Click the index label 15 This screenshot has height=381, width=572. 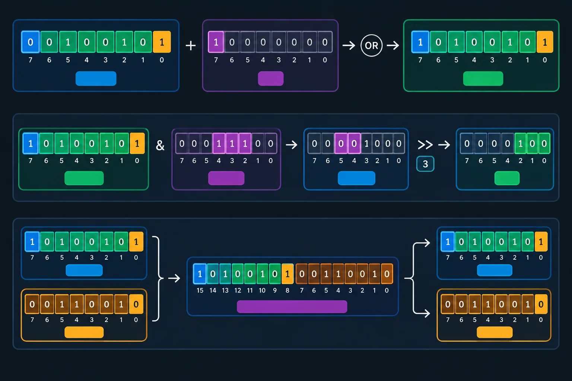[x=200, y=290]
